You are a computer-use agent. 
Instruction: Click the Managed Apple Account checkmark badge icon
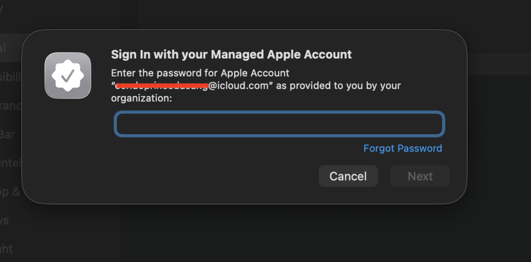point(68,75)
